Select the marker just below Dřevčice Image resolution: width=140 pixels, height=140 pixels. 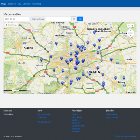(x=99, y=40)
